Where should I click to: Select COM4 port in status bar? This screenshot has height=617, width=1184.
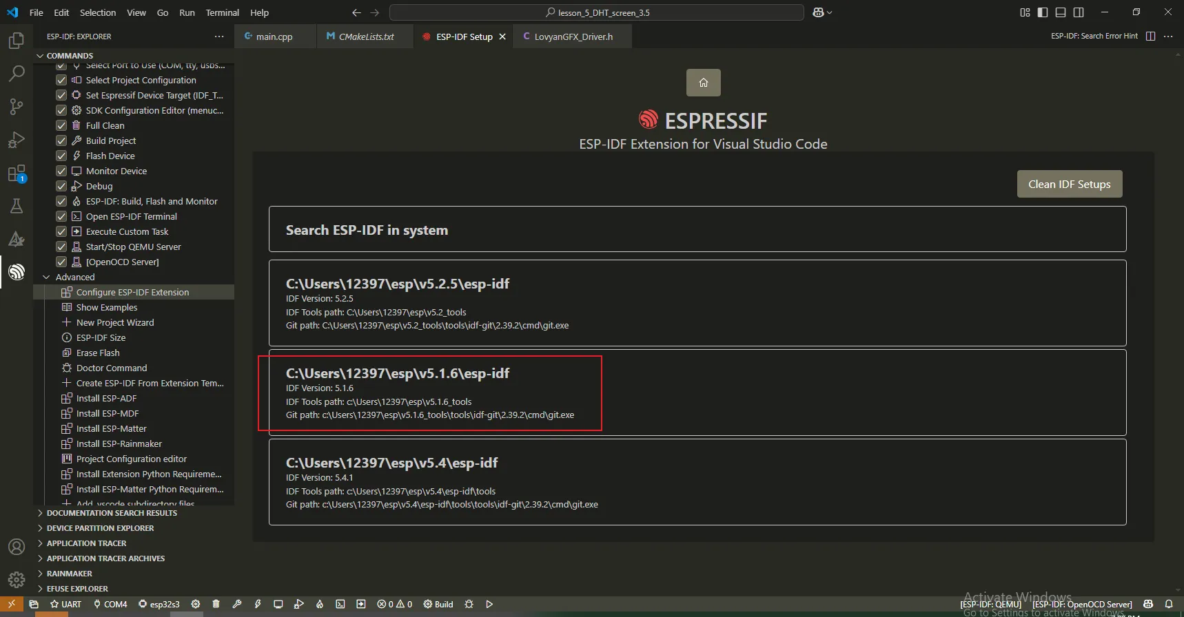tap(110, 604)
